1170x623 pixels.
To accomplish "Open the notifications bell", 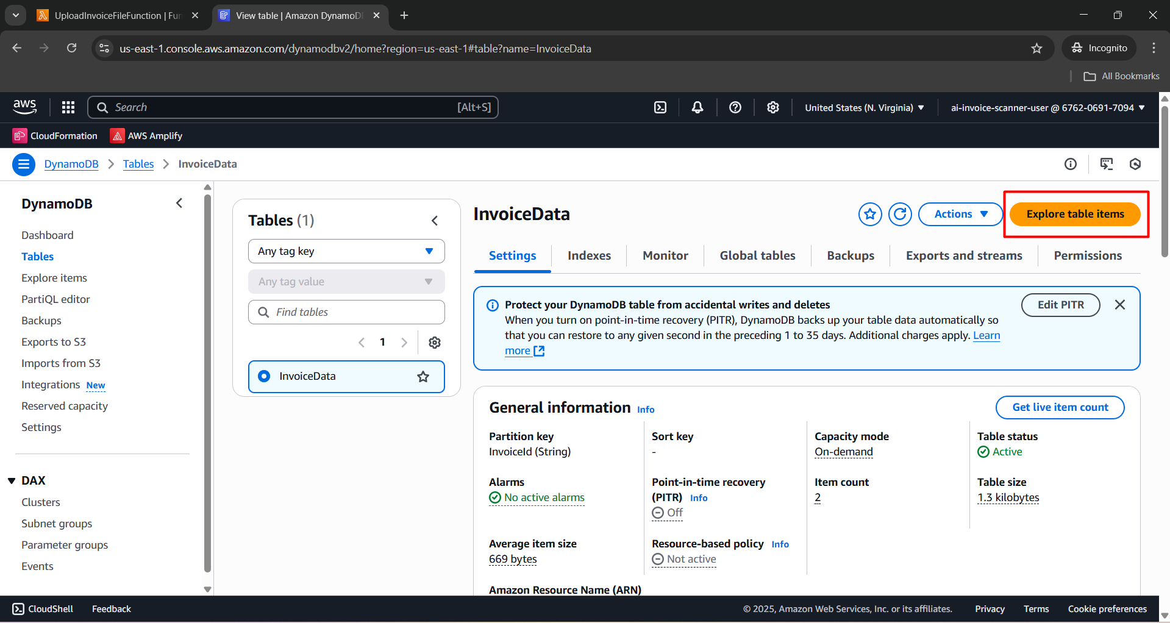I will coord(697,107).
